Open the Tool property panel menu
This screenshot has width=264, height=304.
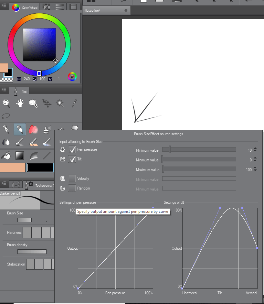pos(4,183)
